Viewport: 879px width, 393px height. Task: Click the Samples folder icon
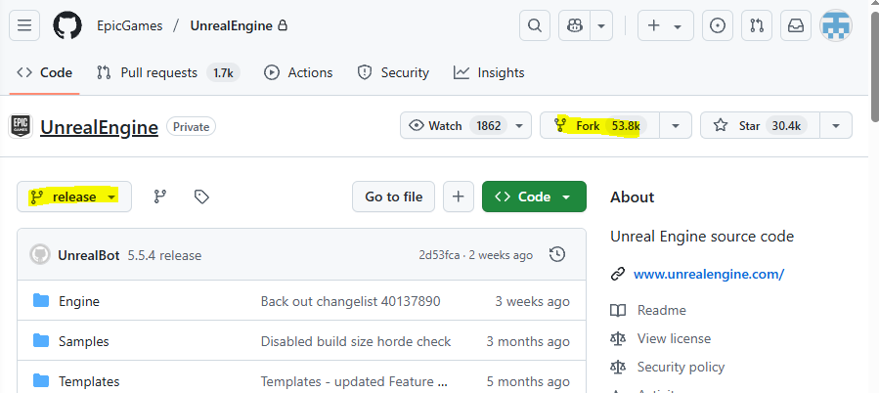tap(41, 341)
